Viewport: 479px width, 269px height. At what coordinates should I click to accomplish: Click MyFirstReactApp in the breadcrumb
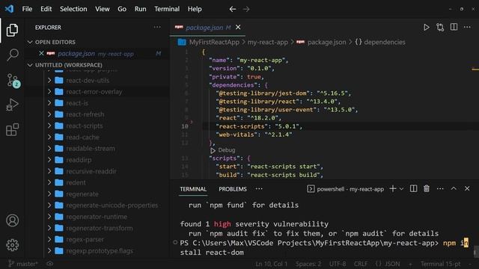[214, 42]
